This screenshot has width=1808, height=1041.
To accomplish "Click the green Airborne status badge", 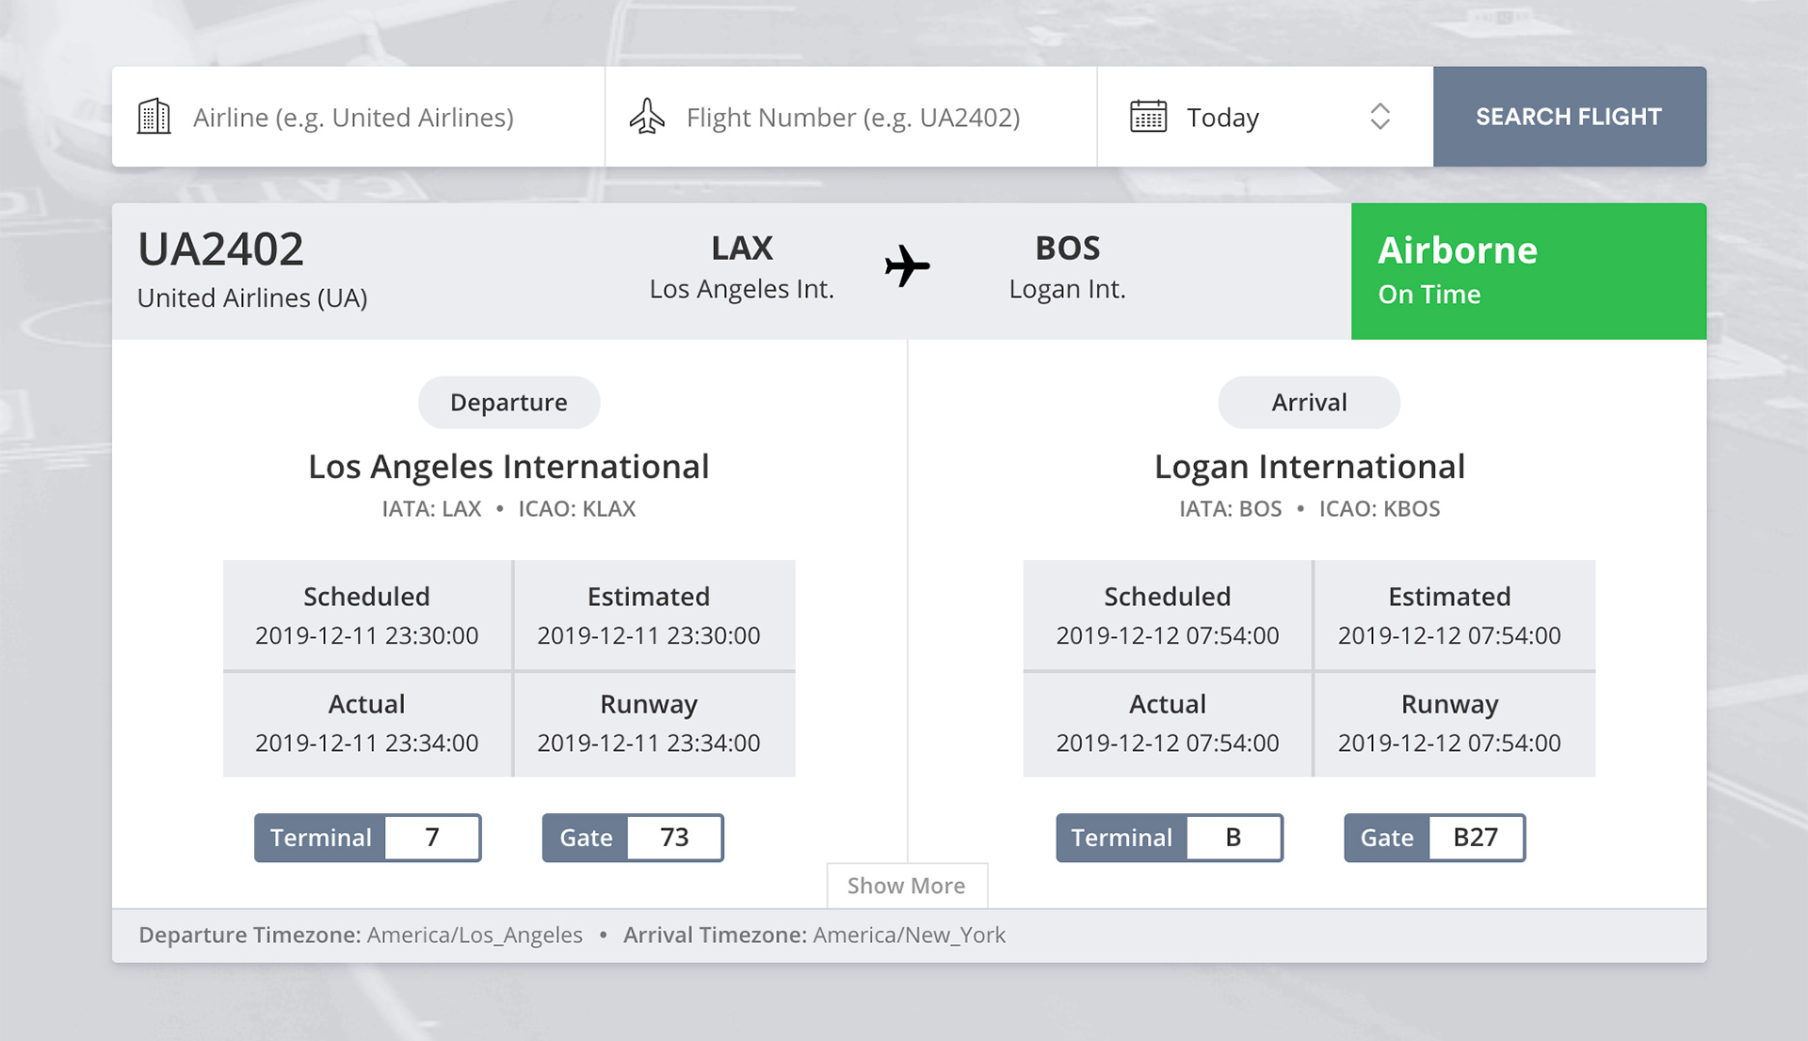I will (1527, 270).
